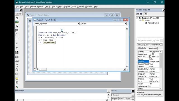Open the Debug menu
The width and height of the screenshot is (179, 101).
(x=47, y=7)
